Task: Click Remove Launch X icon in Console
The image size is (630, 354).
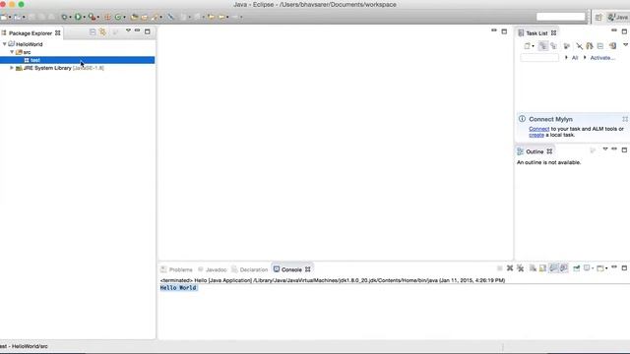Action: point(510,268)
